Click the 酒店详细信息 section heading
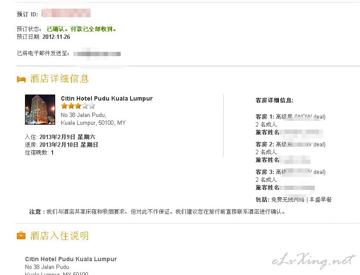360x275 pixels. click(59, 79)
